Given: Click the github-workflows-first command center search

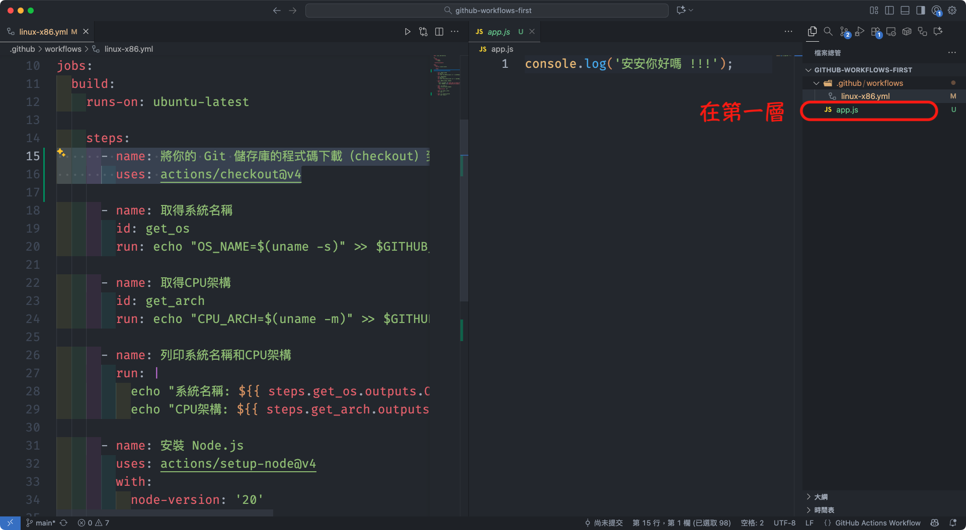Looking at the screenshot, I should click(x=487, y=11).
